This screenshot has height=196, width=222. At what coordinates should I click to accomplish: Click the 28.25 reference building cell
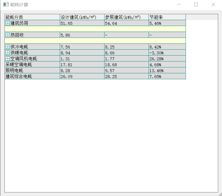[x=126, y=76]
